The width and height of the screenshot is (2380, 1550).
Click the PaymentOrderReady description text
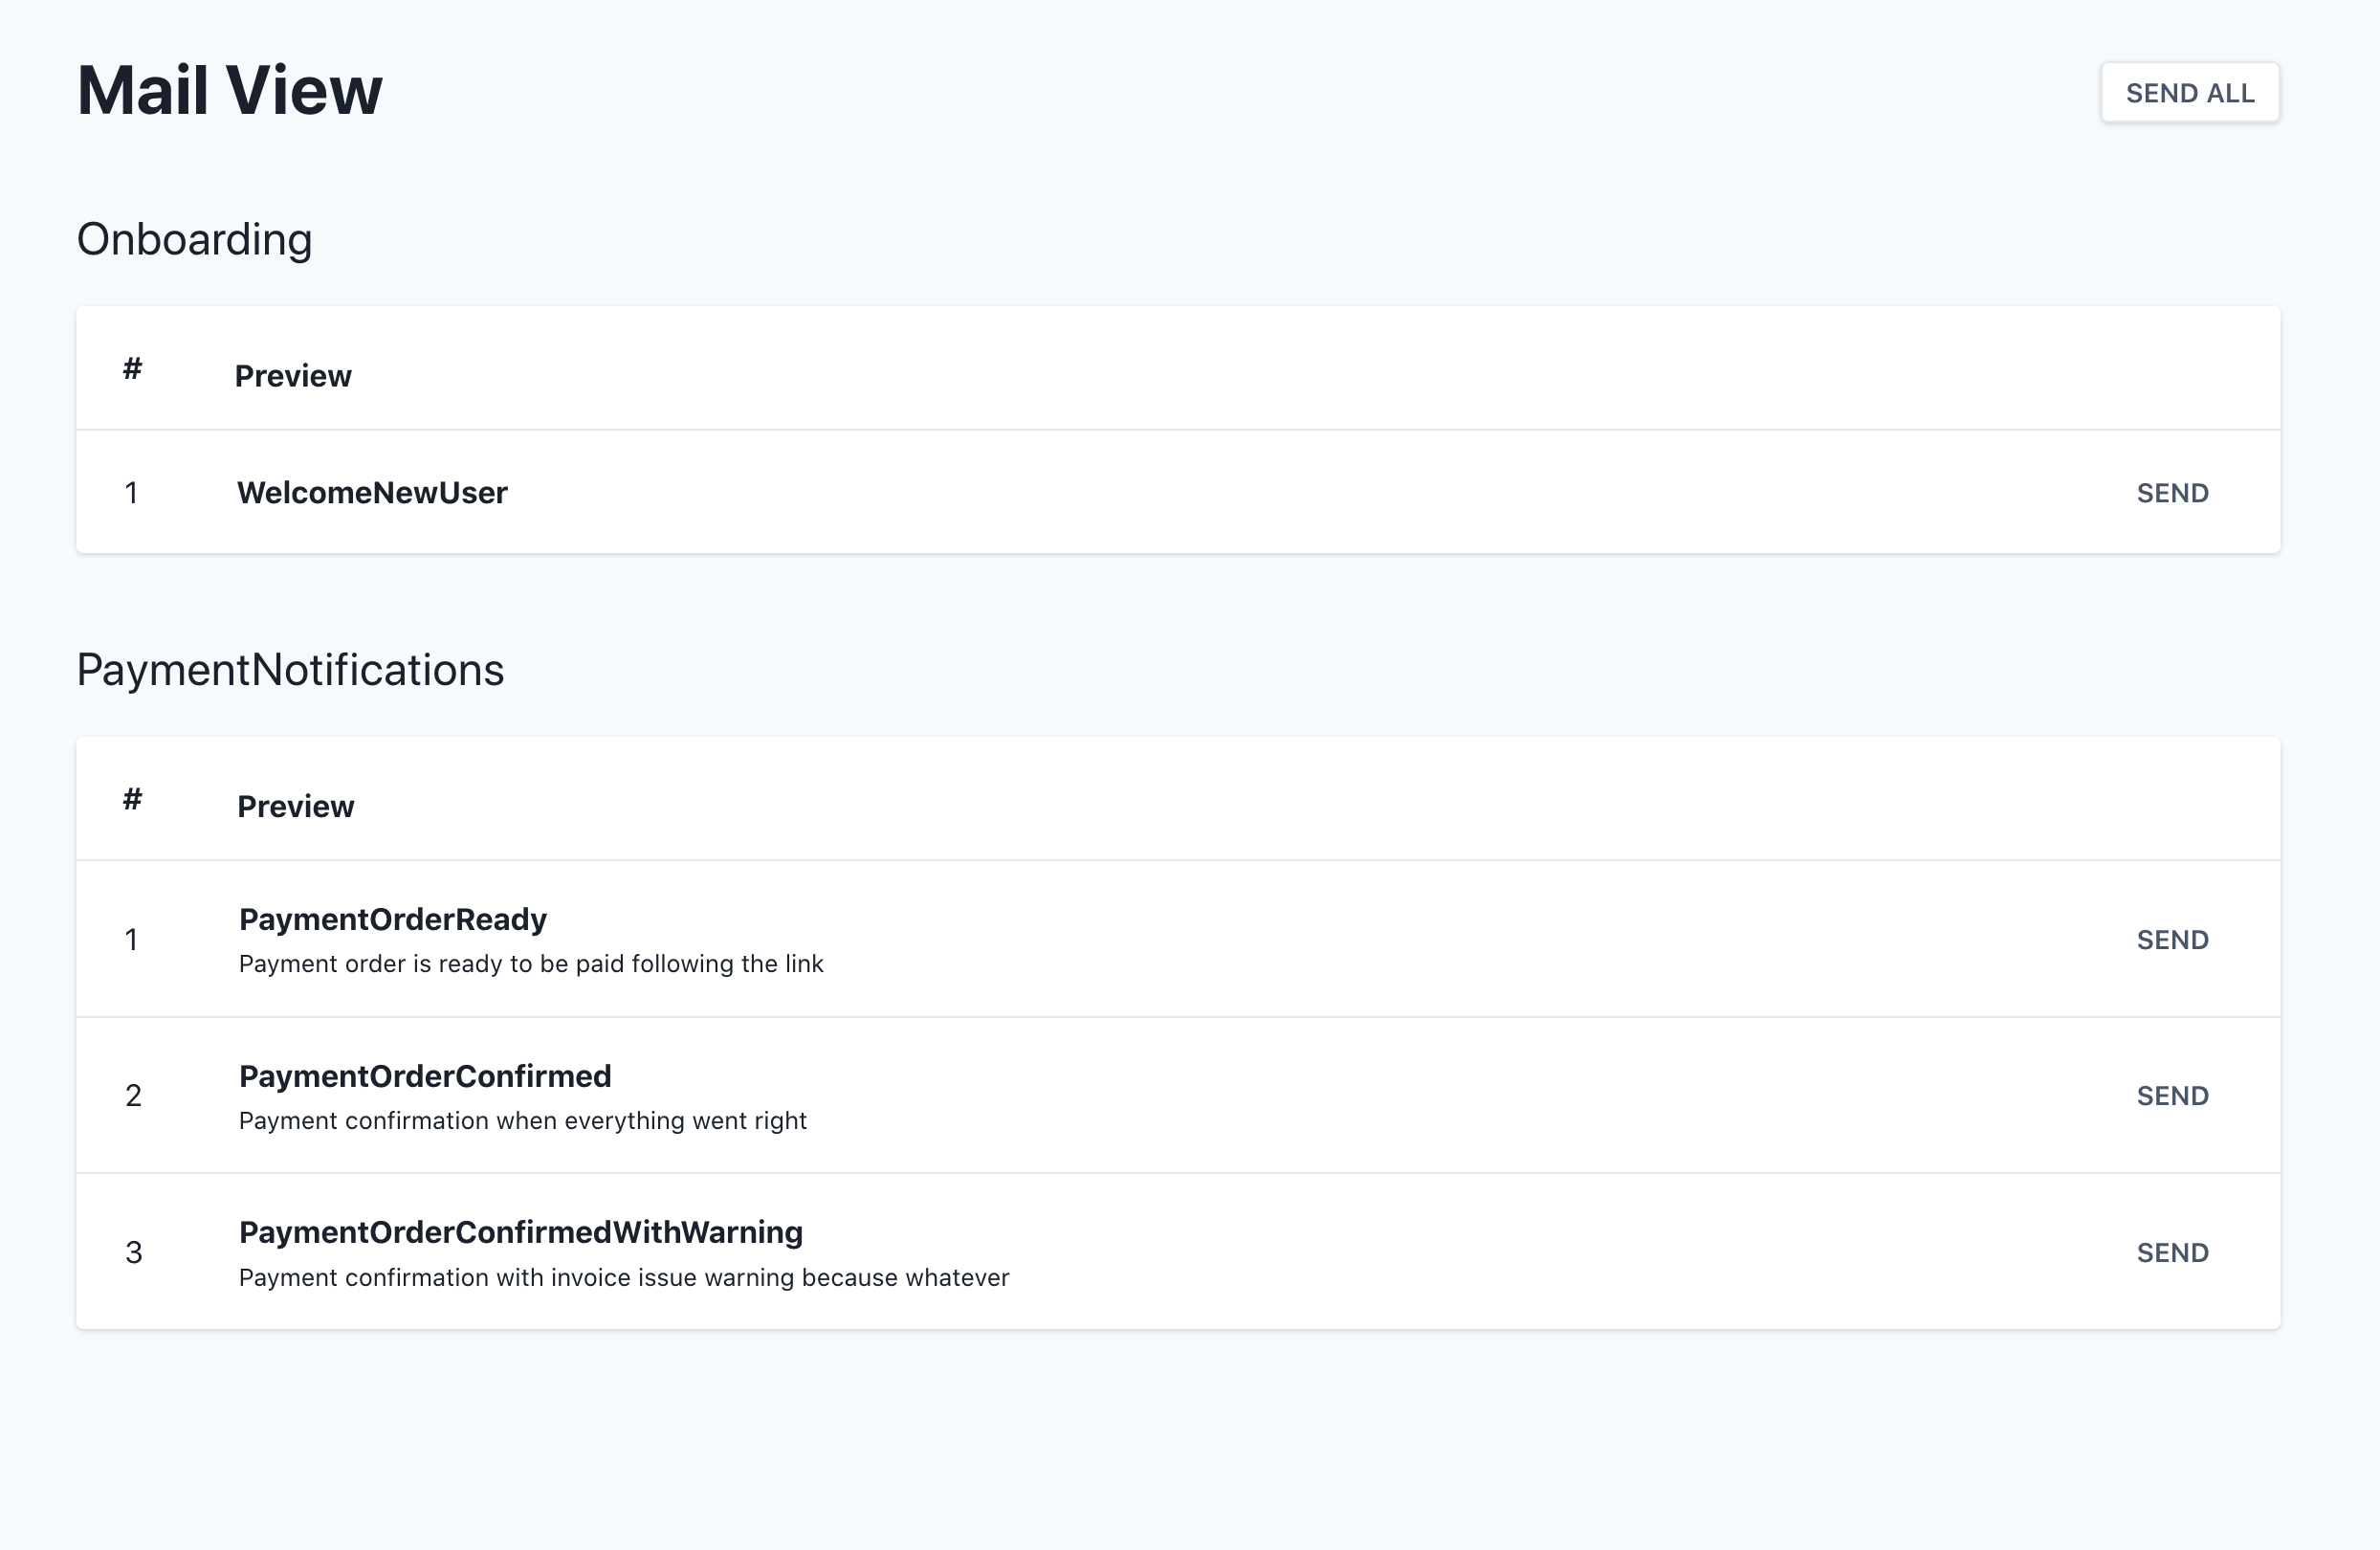coord(531,963)
